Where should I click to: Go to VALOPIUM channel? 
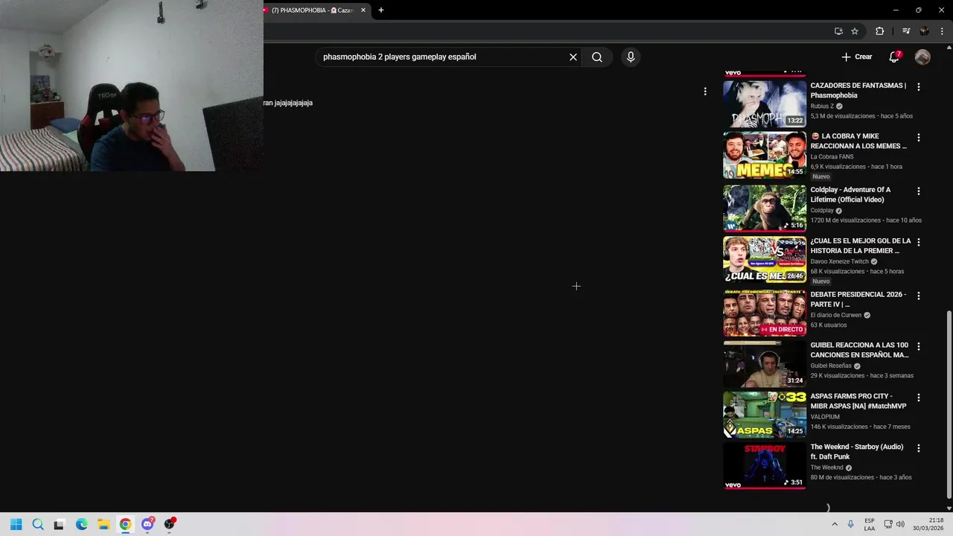825,417
